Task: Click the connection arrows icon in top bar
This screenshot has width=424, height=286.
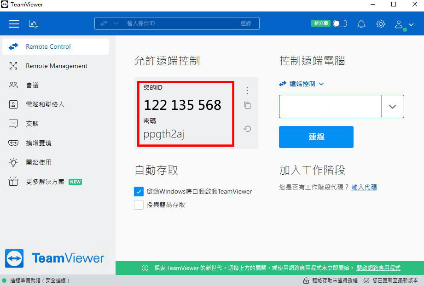Action: click(104, 23)
